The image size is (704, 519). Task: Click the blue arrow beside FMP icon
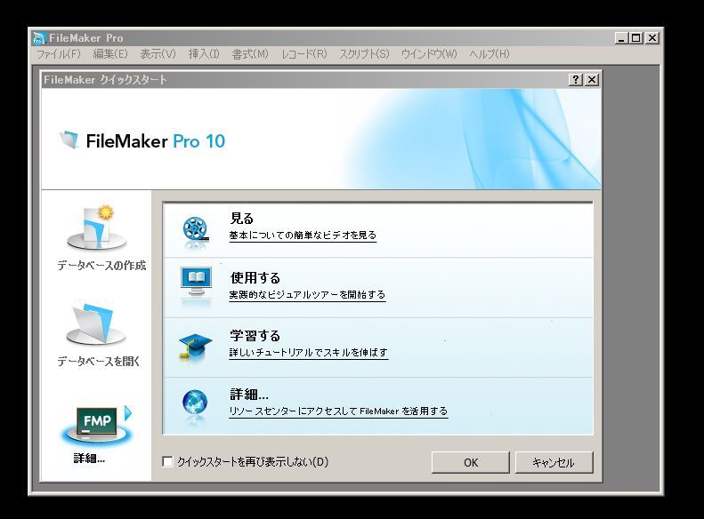pyautogui.click(x=128, y=412)
